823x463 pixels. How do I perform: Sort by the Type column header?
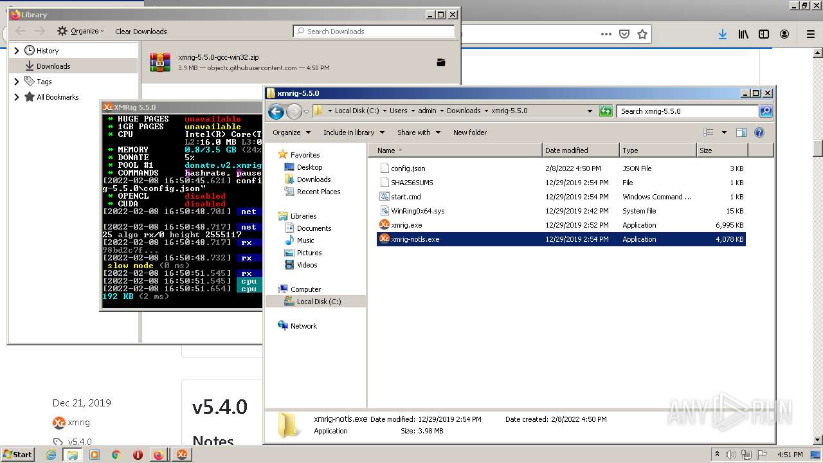click(658, 150)
